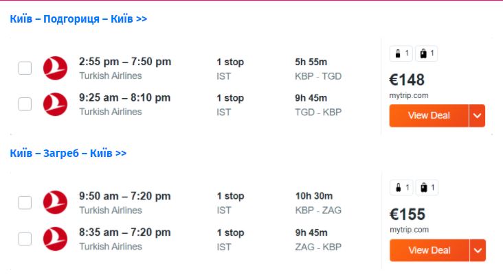Open Київ – Загреб – Київ link
503x277 pixels.
tap(68, 153)
